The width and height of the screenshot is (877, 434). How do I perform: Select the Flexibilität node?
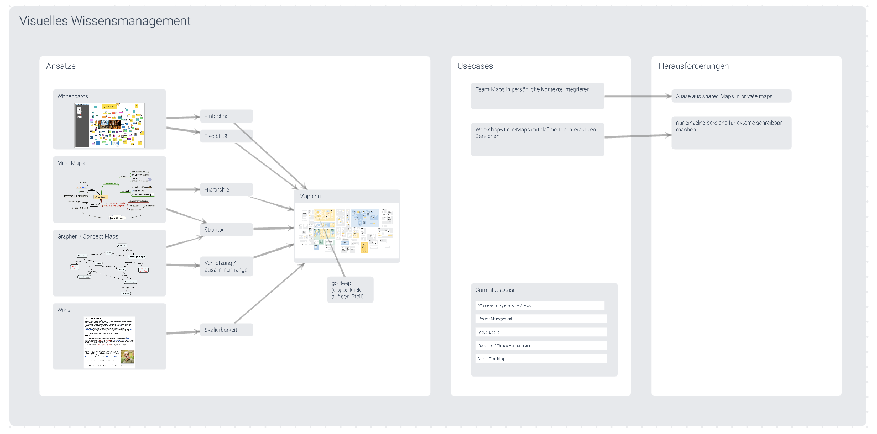tap(226, 136)
